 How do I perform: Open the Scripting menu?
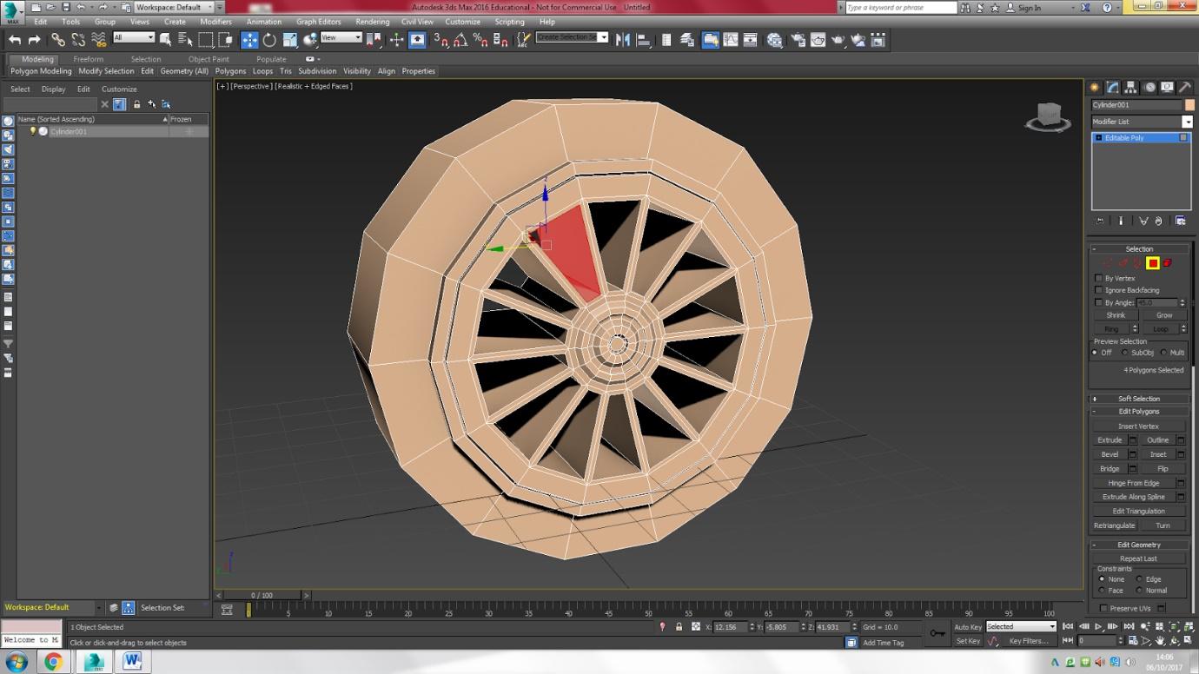pos(509,22)
